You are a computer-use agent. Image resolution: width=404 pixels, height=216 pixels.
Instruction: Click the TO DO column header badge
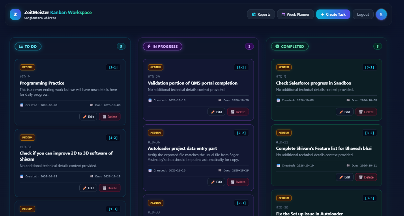28,47
